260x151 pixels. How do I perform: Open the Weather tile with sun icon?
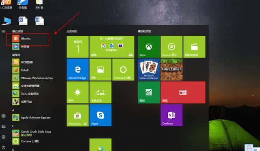pyautogui.click(x=78, y=93)
